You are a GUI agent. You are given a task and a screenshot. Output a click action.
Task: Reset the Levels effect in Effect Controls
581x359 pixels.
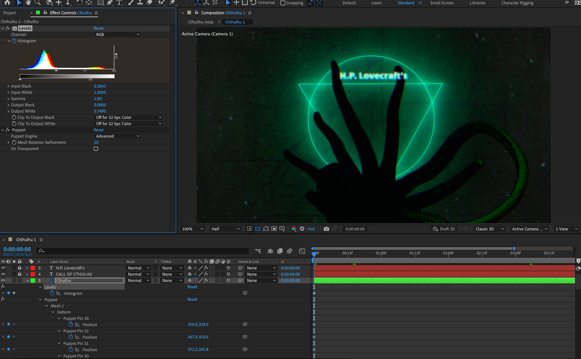[99, 28]
